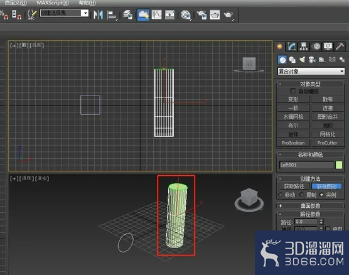Collapse the 路径参数 rollout

point(310,214)
